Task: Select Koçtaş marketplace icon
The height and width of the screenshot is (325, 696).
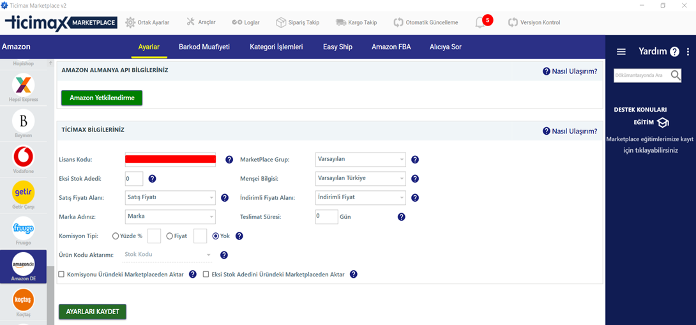Action: click(24, 299)
